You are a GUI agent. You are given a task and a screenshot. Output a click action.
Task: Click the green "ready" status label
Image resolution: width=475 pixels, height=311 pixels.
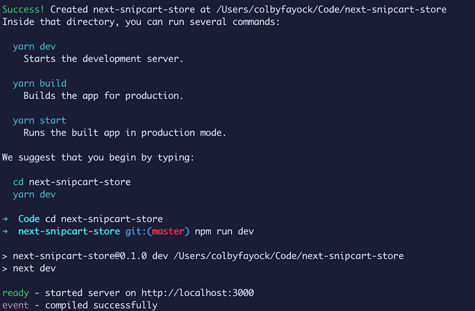[15, 293]
